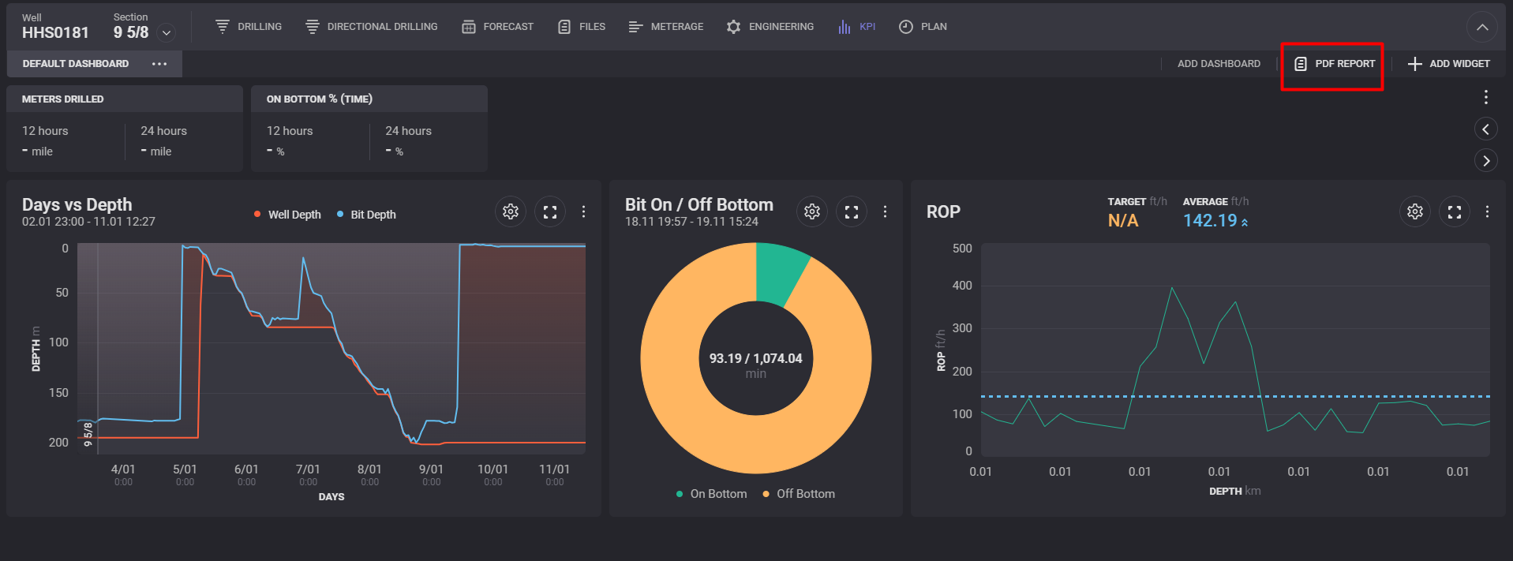Select the Default Dashboard tab
Screen dimensions: 1513x561
pos(76,64)
